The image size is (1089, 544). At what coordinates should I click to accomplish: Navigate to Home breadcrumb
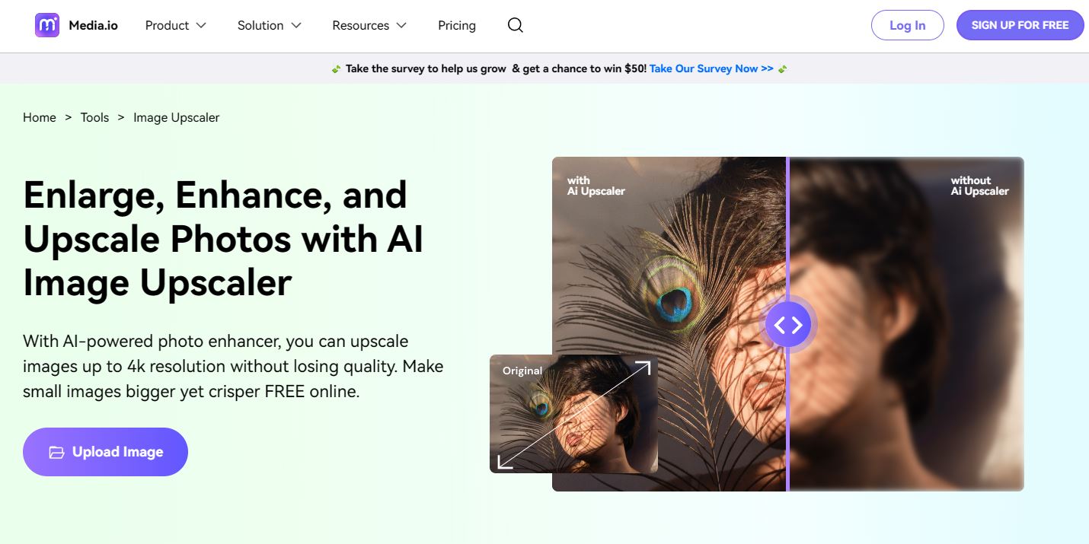click(40, 117)
